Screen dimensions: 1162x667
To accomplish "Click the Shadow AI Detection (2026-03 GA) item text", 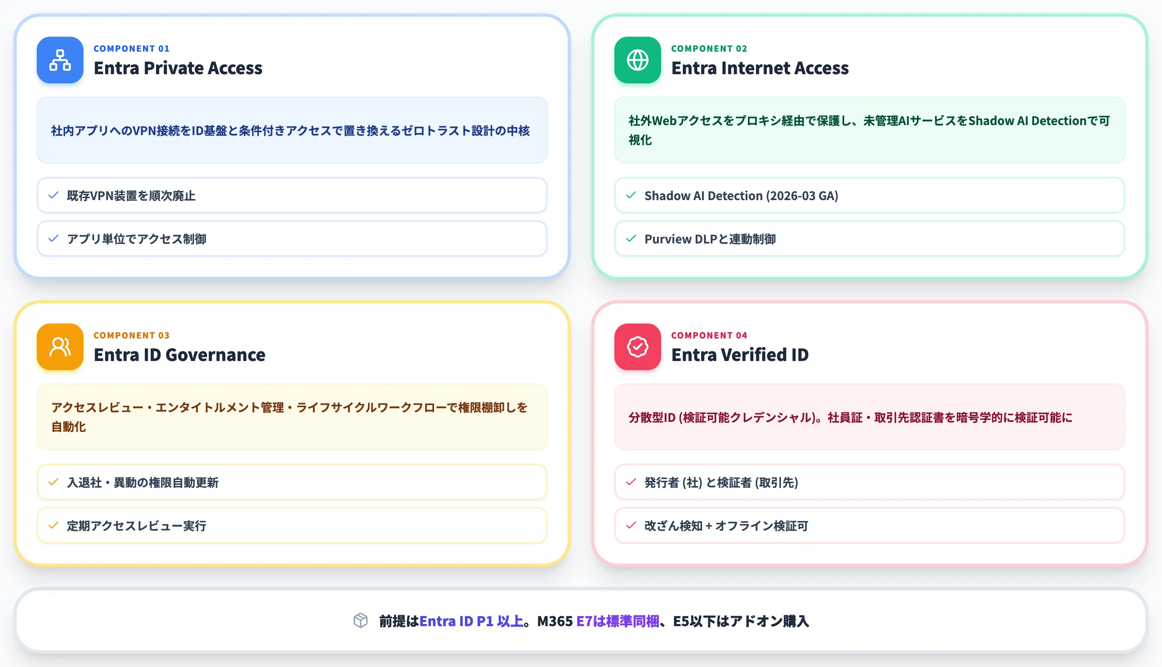I will click(x=741, y=196).
